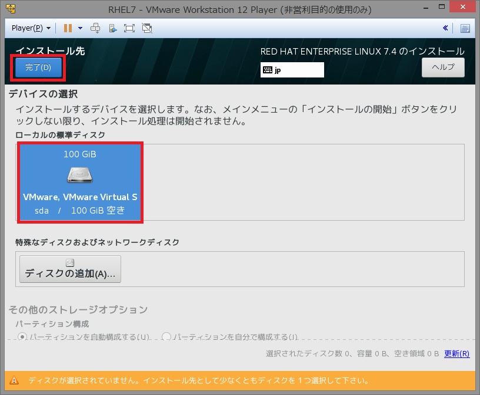Open virtual machine settings icon
480x395 pixels.
click(x=112, y=28)
